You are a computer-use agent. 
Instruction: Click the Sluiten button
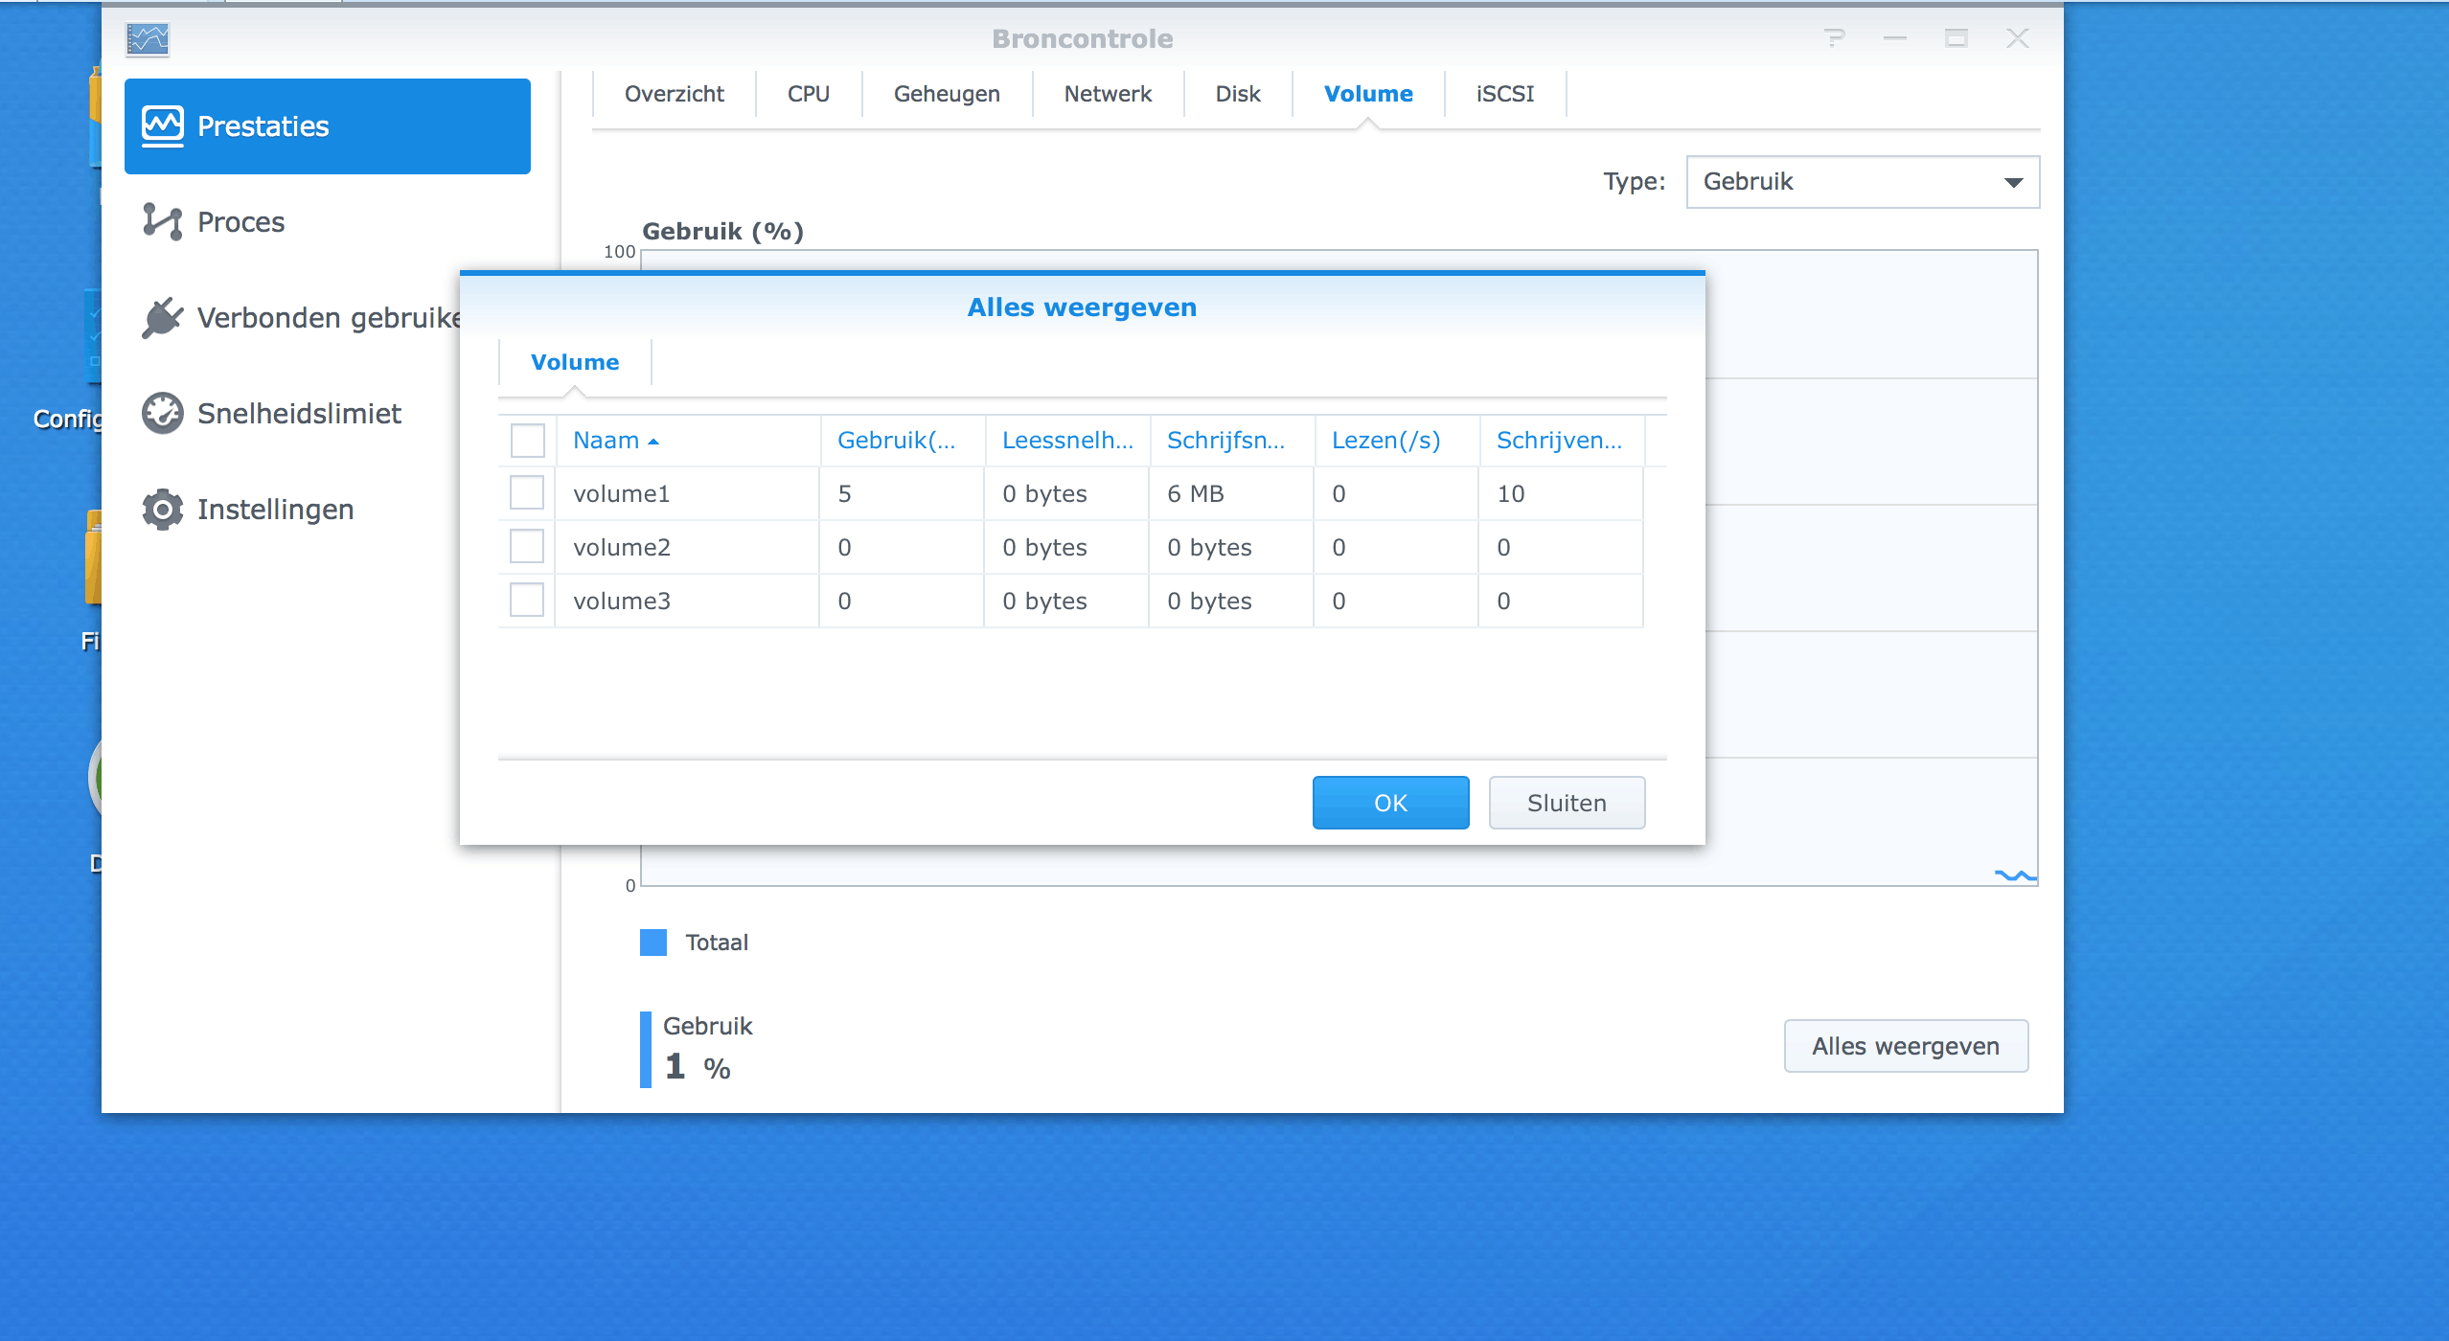point(1567,803)
